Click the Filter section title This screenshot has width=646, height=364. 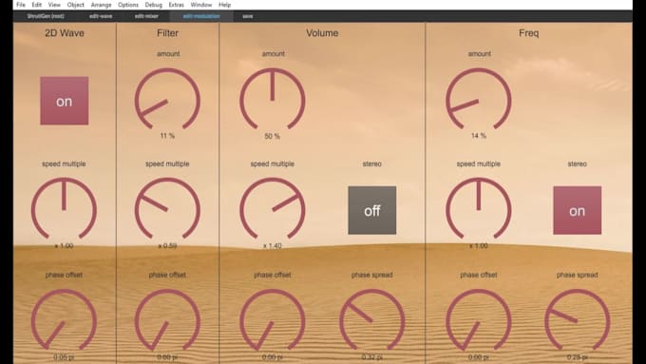pos(167,33)
